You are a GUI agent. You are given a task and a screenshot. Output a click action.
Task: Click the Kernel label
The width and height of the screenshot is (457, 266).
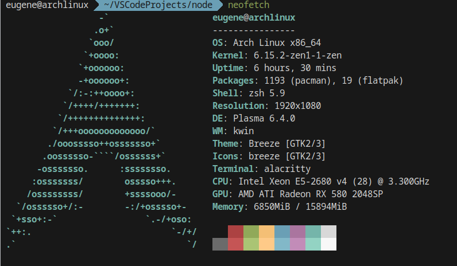point(227,55)
